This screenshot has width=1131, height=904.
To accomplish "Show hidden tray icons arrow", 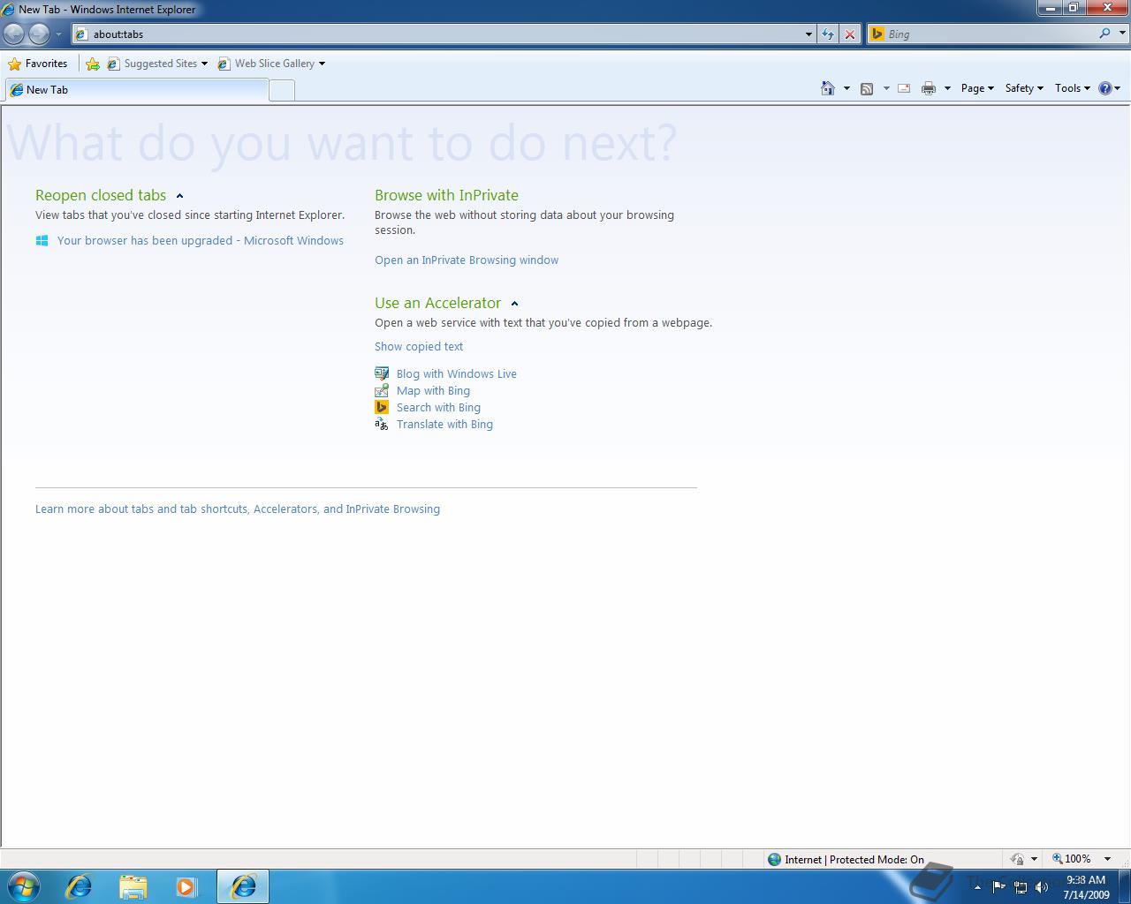I will (977, 887).
